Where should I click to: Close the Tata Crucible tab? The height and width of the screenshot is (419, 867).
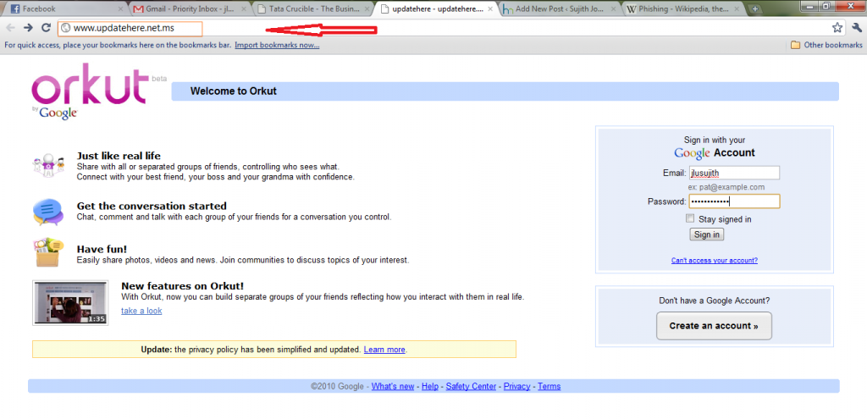point(367,8)
